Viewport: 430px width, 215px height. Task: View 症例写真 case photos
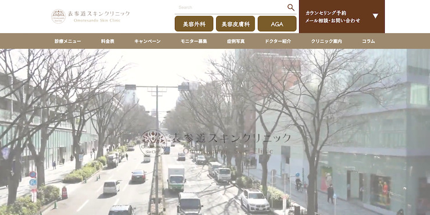(x=235, y=41)
